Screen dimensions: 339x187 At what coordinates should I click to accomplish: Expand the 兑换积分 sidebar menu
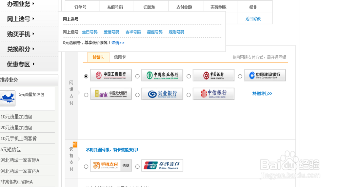pyautogui.click(x=21, y=49)
